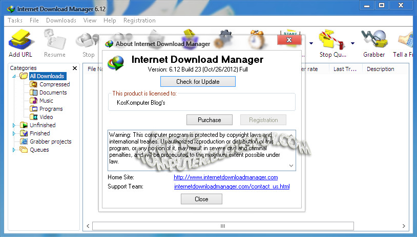
Task: Open the Grabber tool icon
Action: click(x=374, y=39)
